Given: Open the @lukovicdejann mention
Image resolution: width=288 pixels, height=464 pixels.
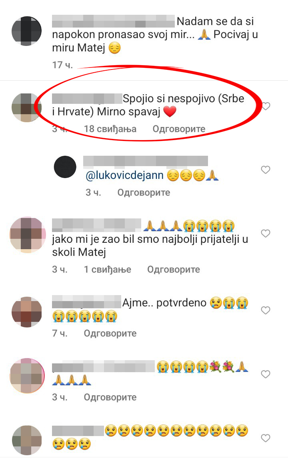Looking at the screenshot, I should [124, 175].
